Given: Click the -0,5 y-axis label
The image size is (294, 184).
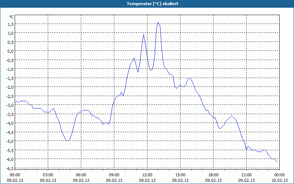Looking at the screenshot, I should (x=10, y=60).
